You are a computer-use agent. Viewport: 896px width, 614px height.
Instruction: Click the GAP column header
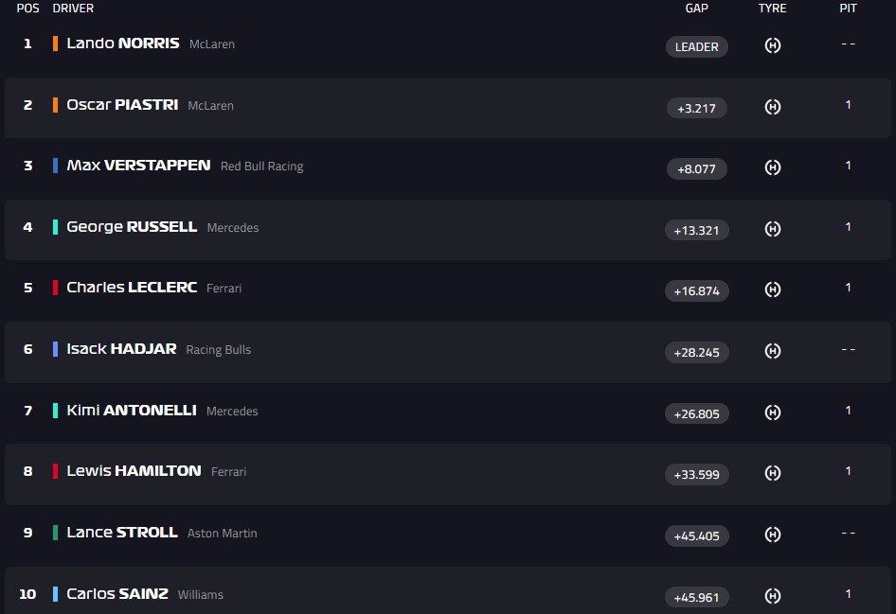(x=696, y=9)
